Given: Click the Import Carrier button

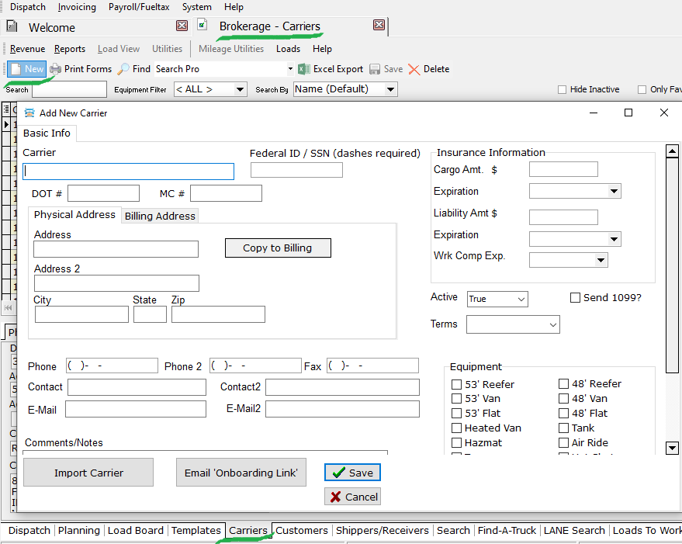Looking at the screenshot, I should pyautogui.click(x=88, y=473).
